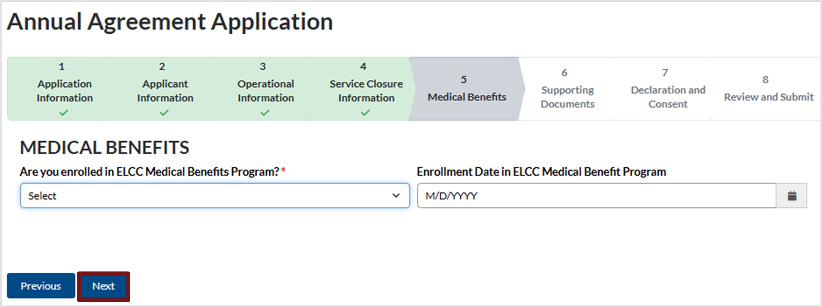Focus the M/D/YYYY enrollment date field
This screenshot has height=307, width=822.
[595, 196]
